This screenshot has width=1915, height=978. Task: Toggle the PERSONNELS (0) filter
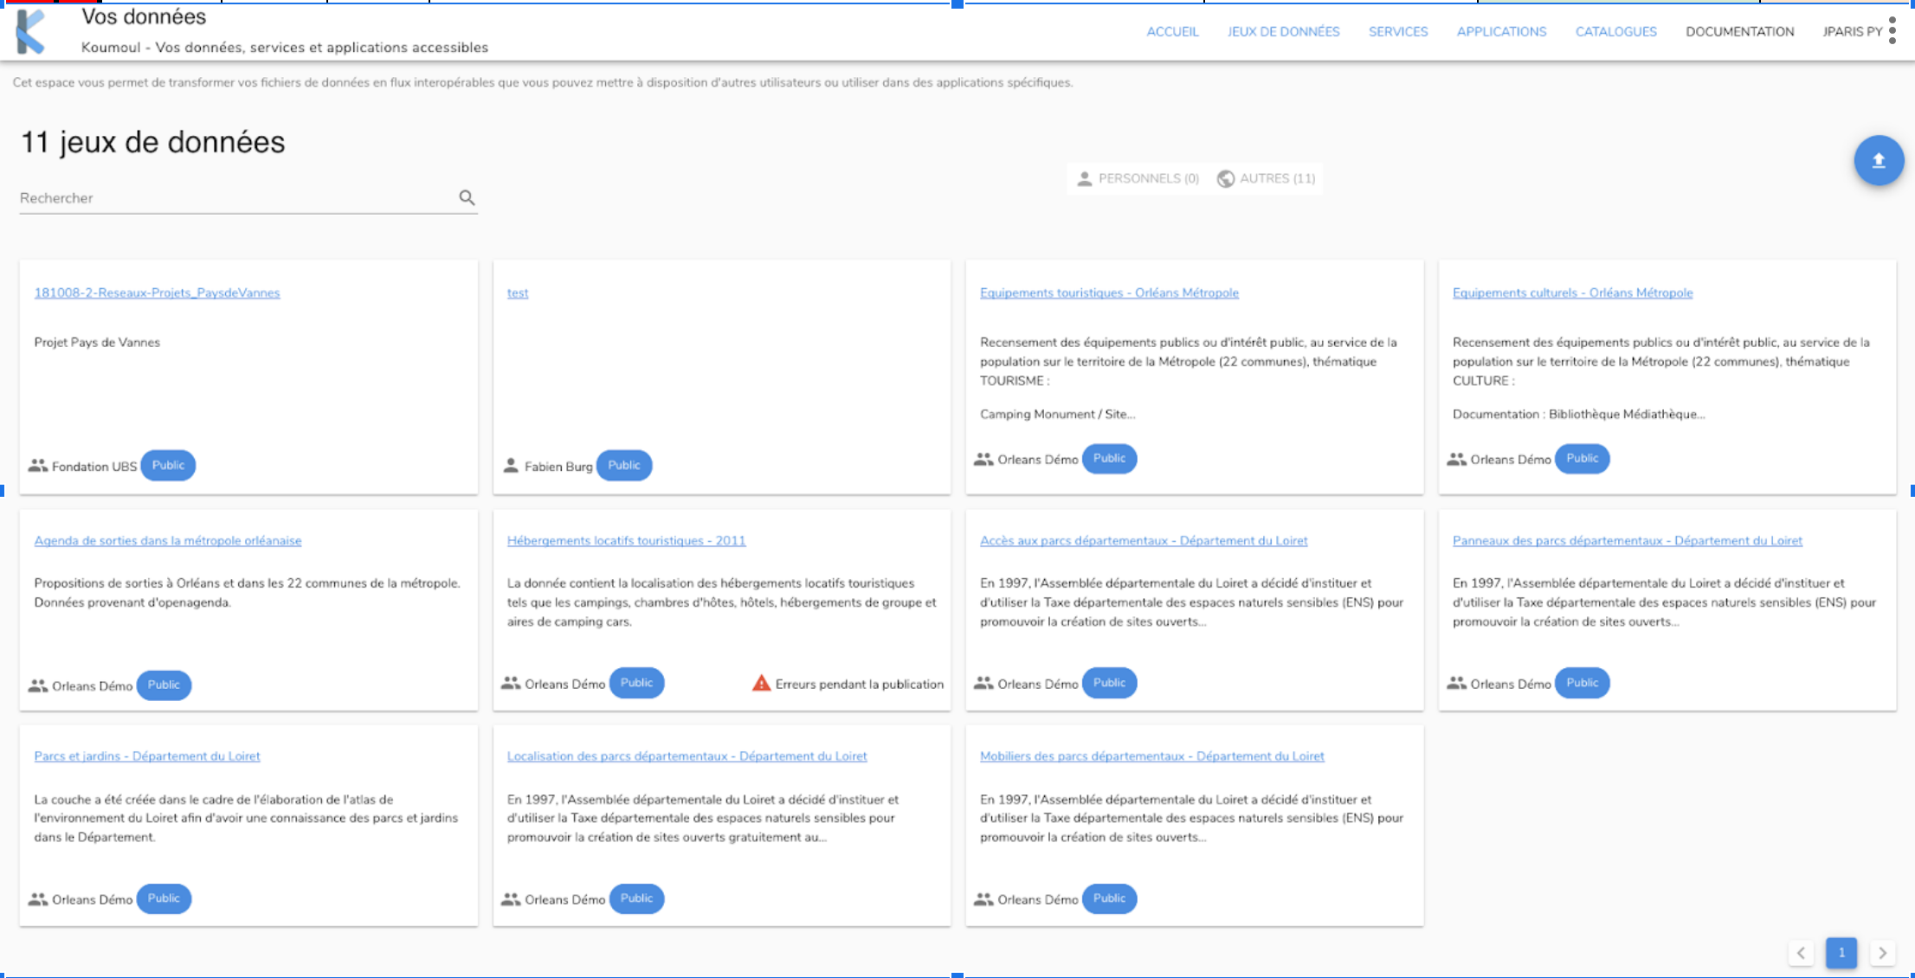(x=1138, y=178)
